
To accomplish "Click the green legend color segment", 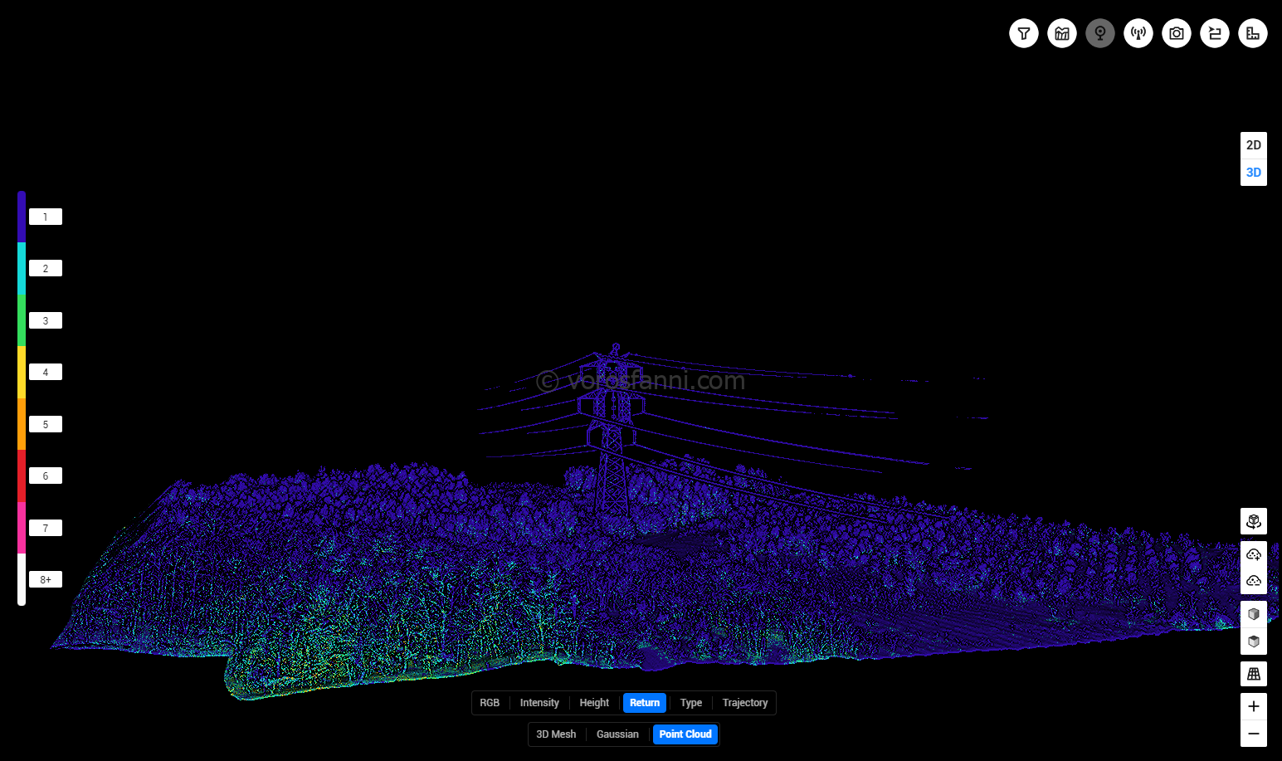I will [22, 320].
